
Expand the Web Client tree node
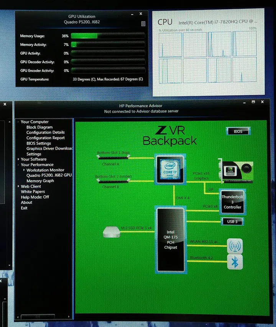pos(18,186)
